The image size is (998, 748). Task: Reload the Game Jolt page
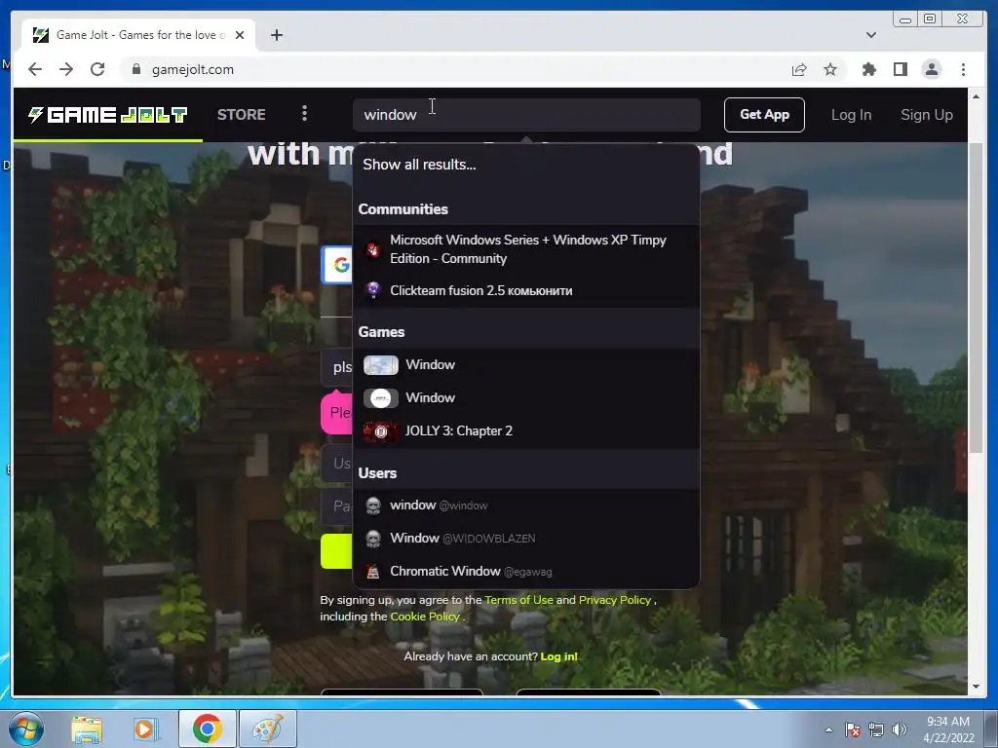(97, 69)
